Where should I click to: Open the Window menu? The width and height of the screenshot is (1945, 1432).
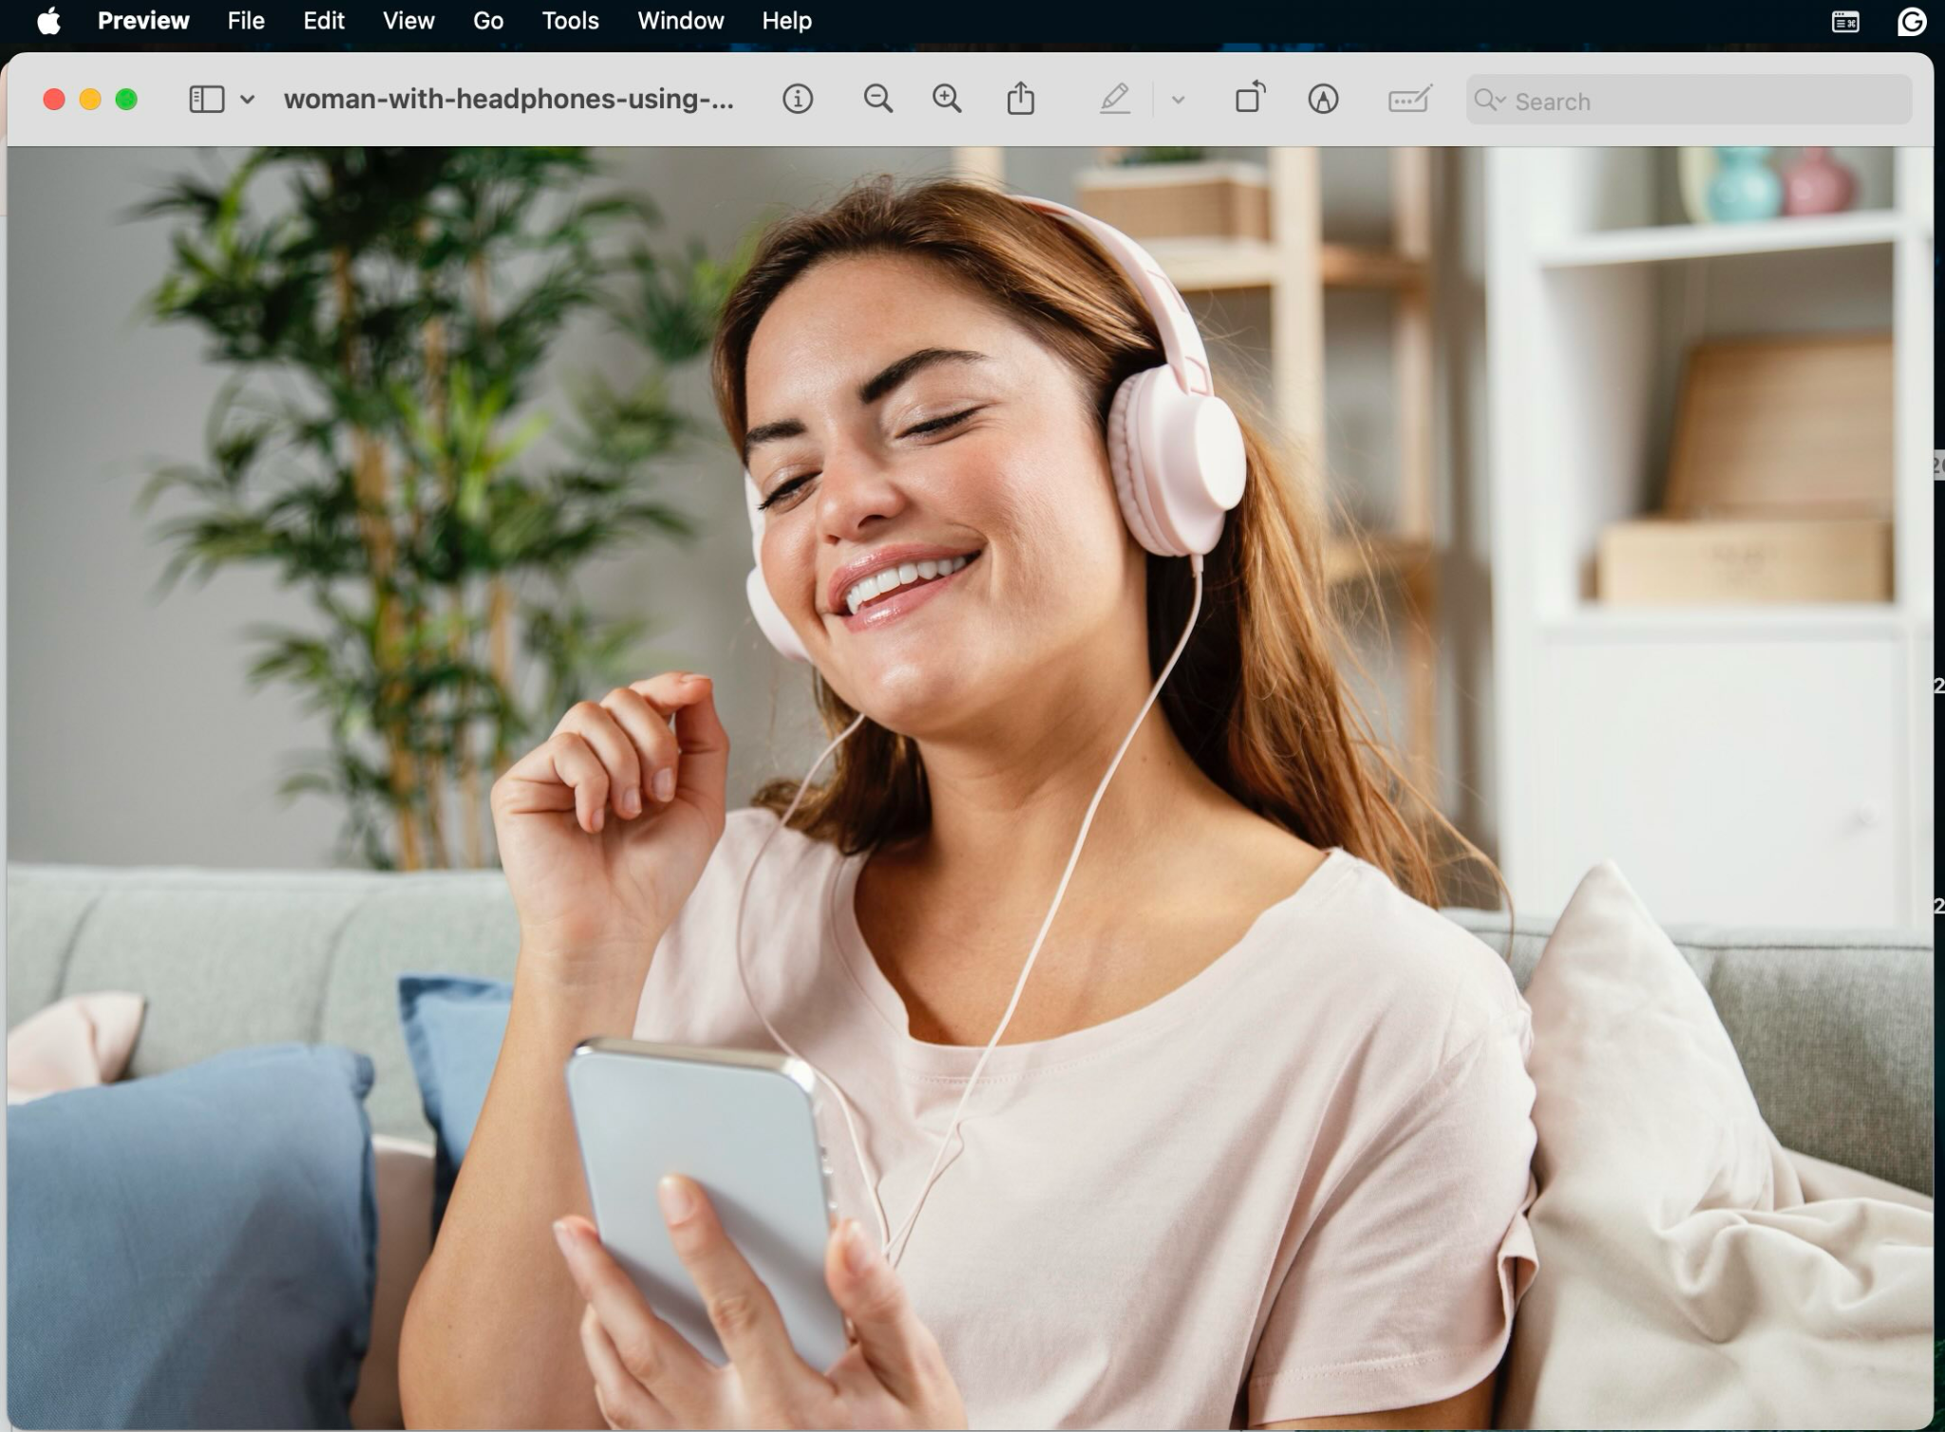[681, 21]
